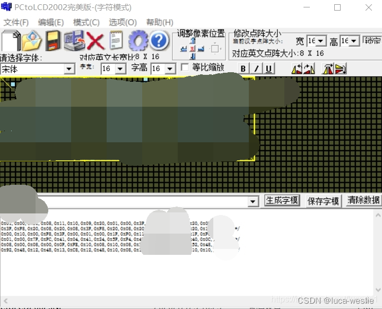Toggle italic with the I button
Screen dimensions: 382x309
click(256, 69)
